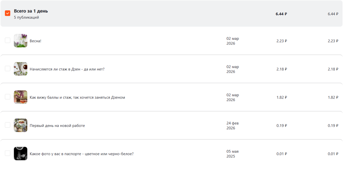
Task: Check the box beside "Как вижу баллы и стаж"
Action: click(x=8, y=97)
